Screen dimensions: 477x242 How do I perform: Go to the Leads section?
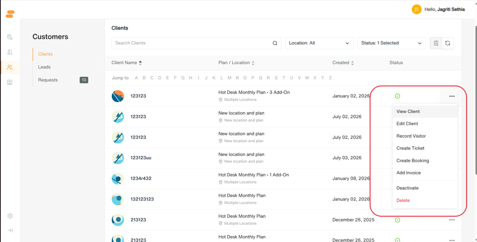point(44,67)
